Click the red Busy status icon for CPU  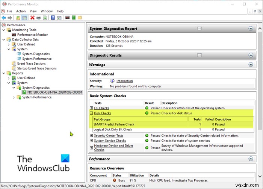pyautogui.click(x=115, y=180)
